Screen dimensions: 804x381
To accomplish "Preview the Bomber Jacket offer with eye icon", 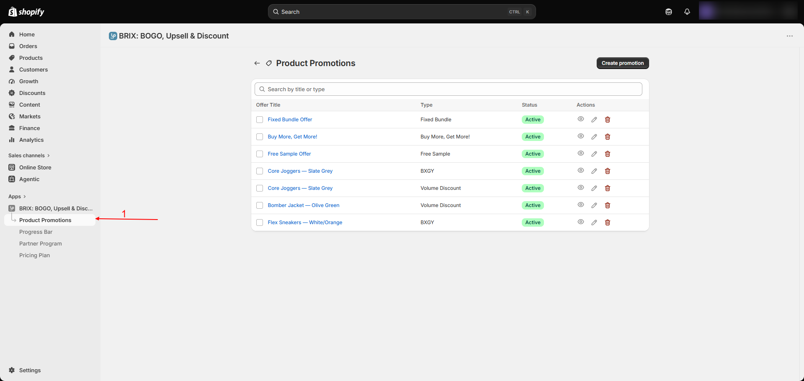I will pyautogui.click(x=581, y=205).
